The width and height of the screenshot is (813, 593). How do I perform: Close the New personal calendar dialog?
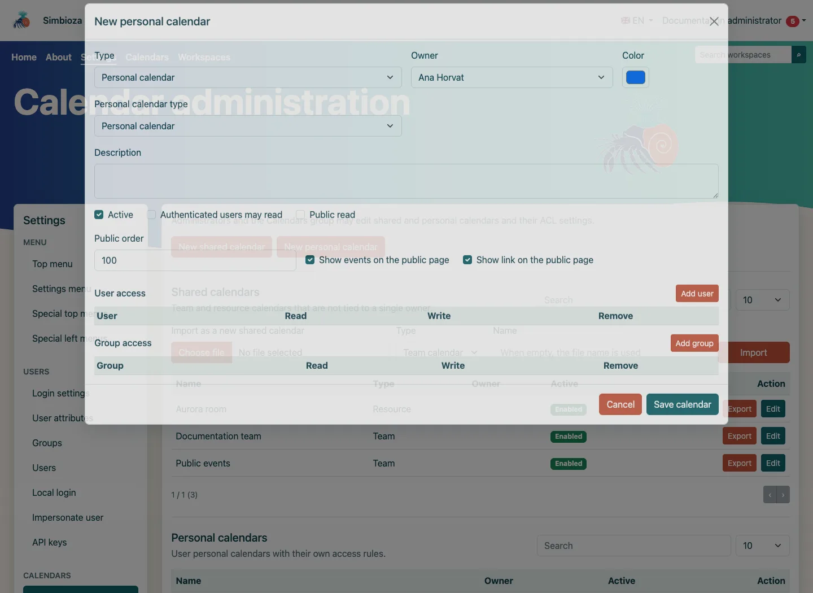pos(714,21)
